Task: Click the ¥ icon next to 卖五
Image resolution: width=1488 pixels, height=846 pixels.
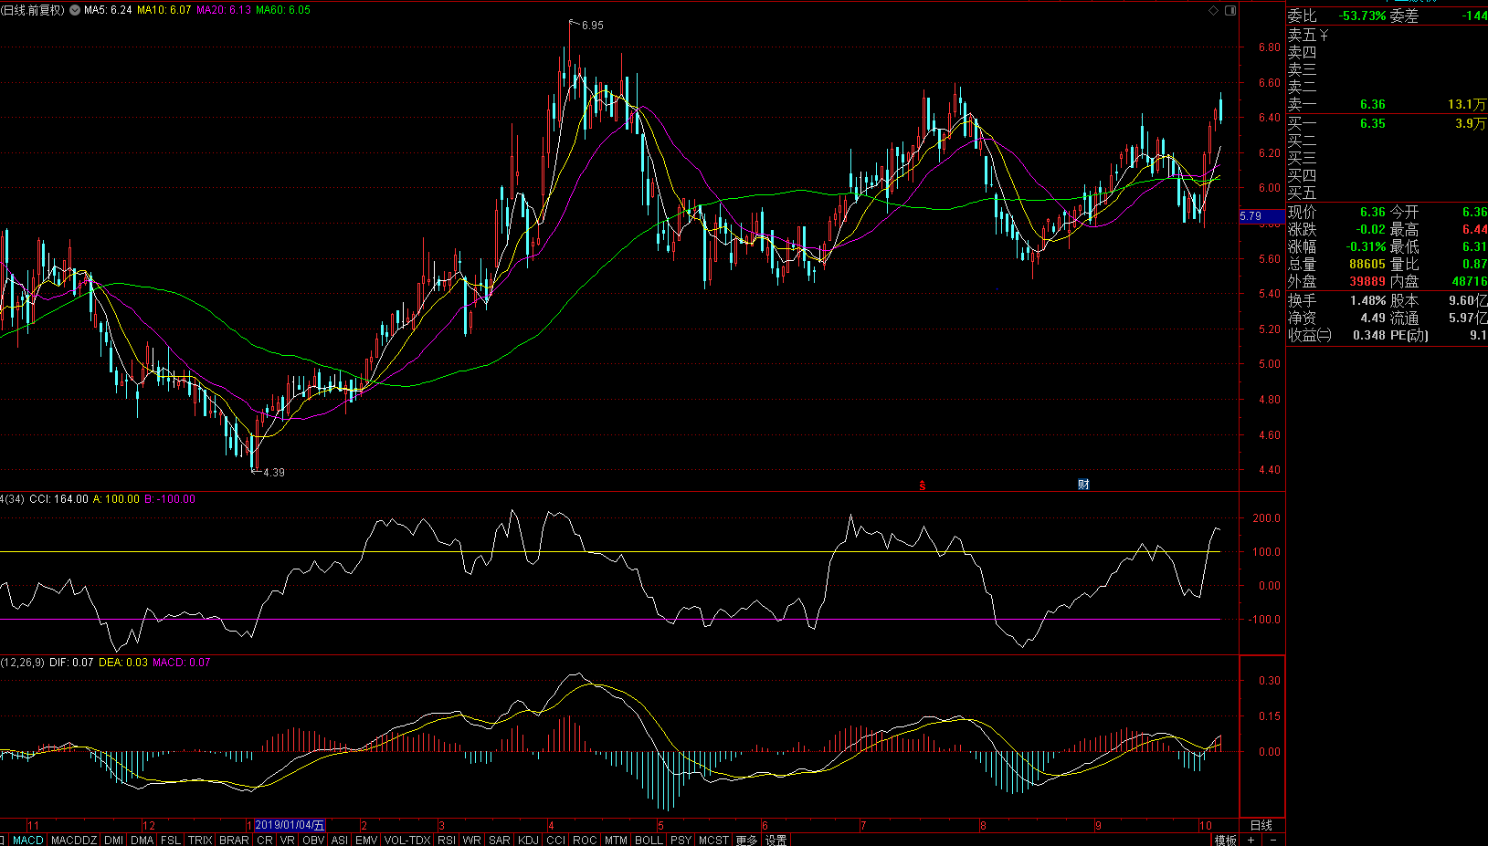Action: [1324, 35]
